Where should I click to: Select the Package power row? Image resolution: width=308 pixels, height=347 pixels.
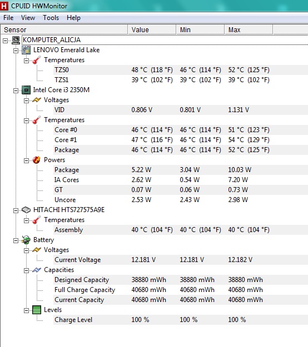pos(180,170)
